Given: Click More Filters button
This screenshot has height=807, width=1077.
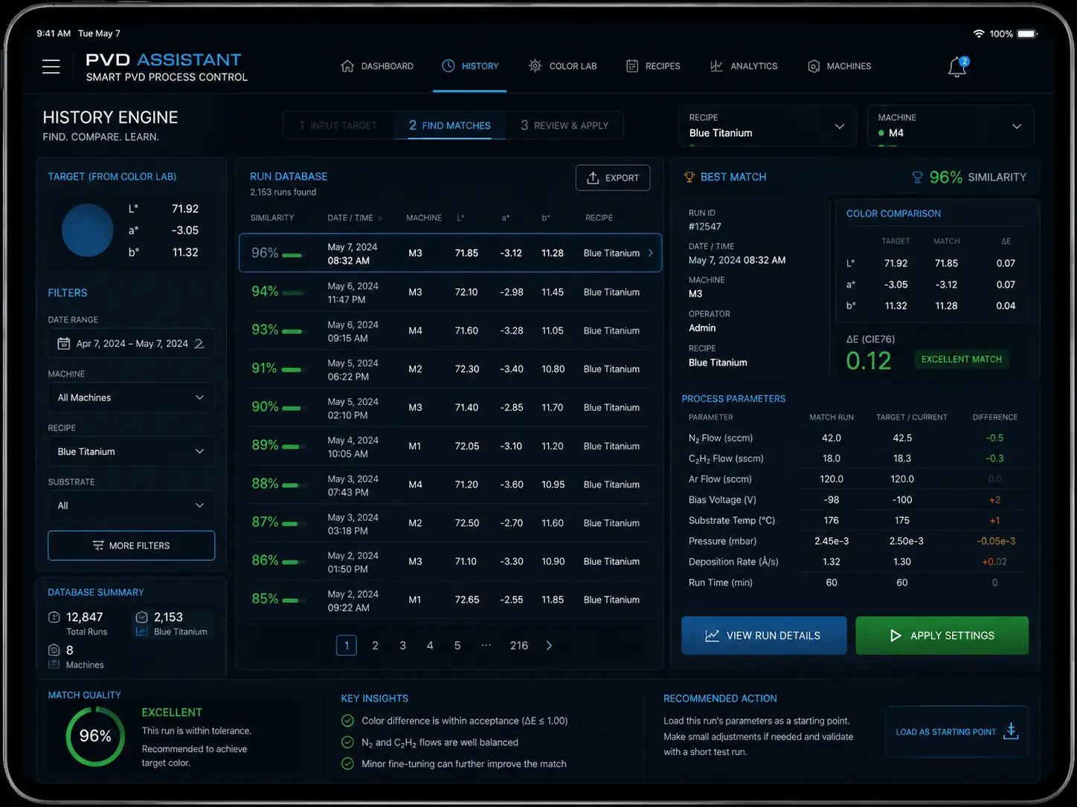Looking at the screenshot, I should coord(131,545).
